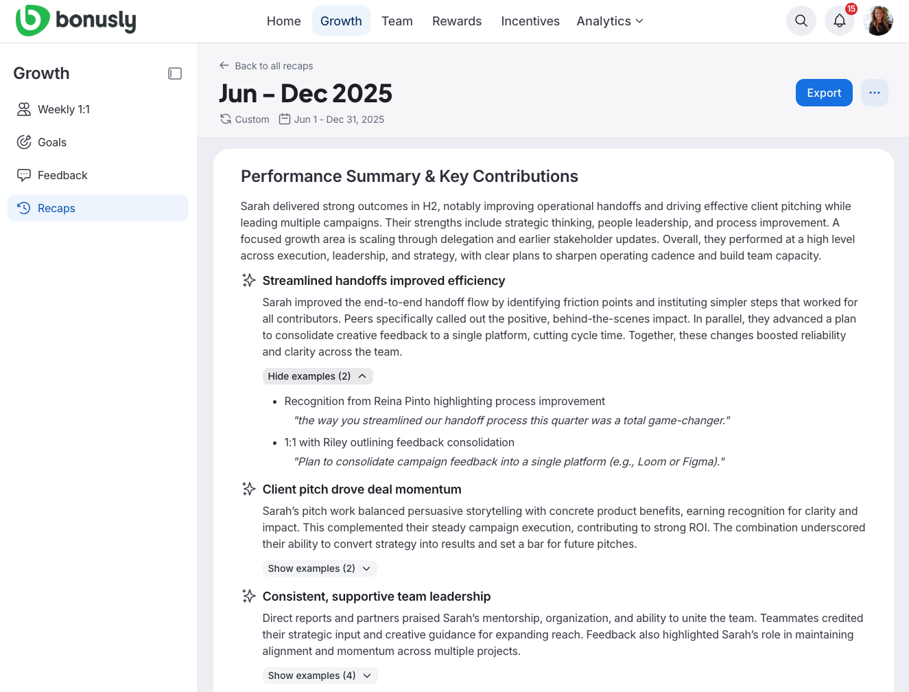Open the Rewards nav item

(456, 21)
